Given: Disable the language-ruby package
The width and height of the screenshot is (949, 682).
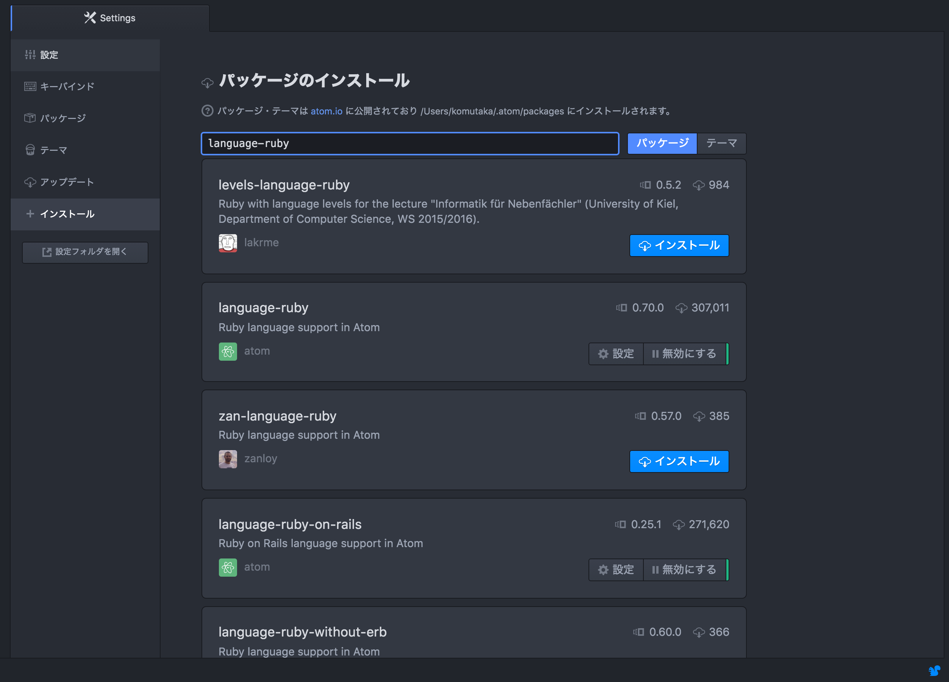Looking at the screenshot, I should (685, 354).
